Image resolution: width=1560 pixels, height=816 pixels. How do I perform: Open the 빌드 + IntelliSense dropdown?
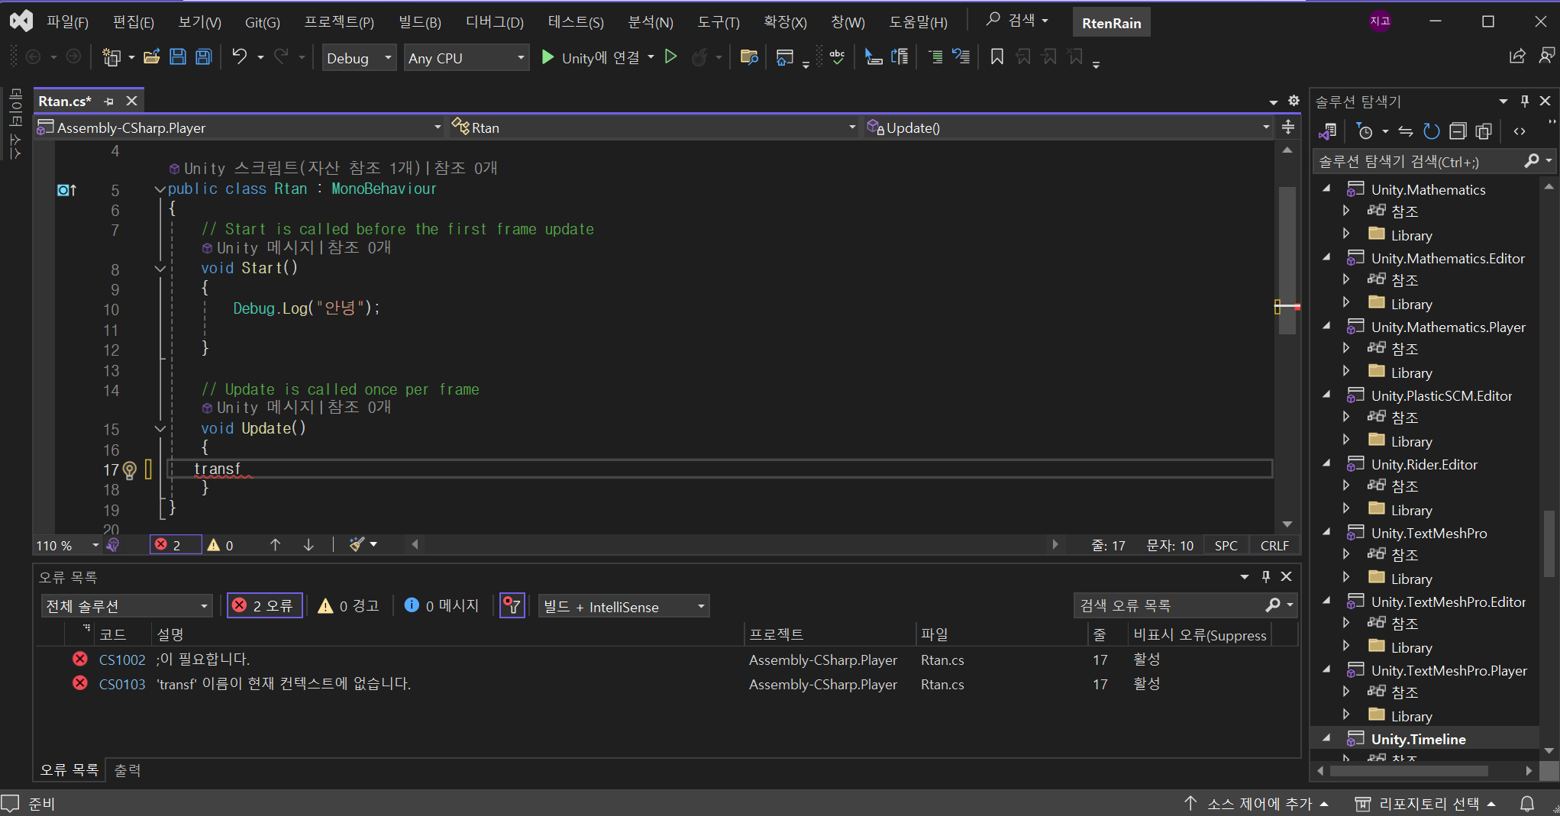[624, 606]
